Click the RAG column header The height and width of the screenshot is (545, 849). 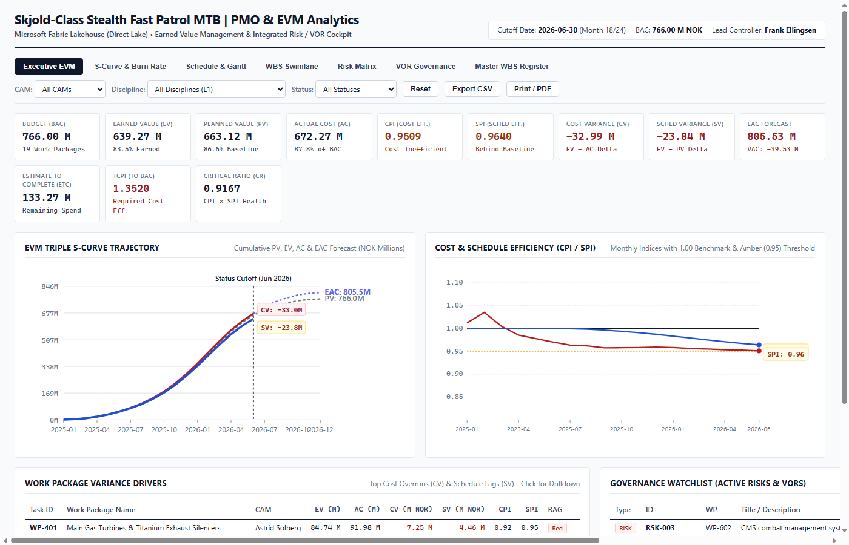(x=555, y=510)
